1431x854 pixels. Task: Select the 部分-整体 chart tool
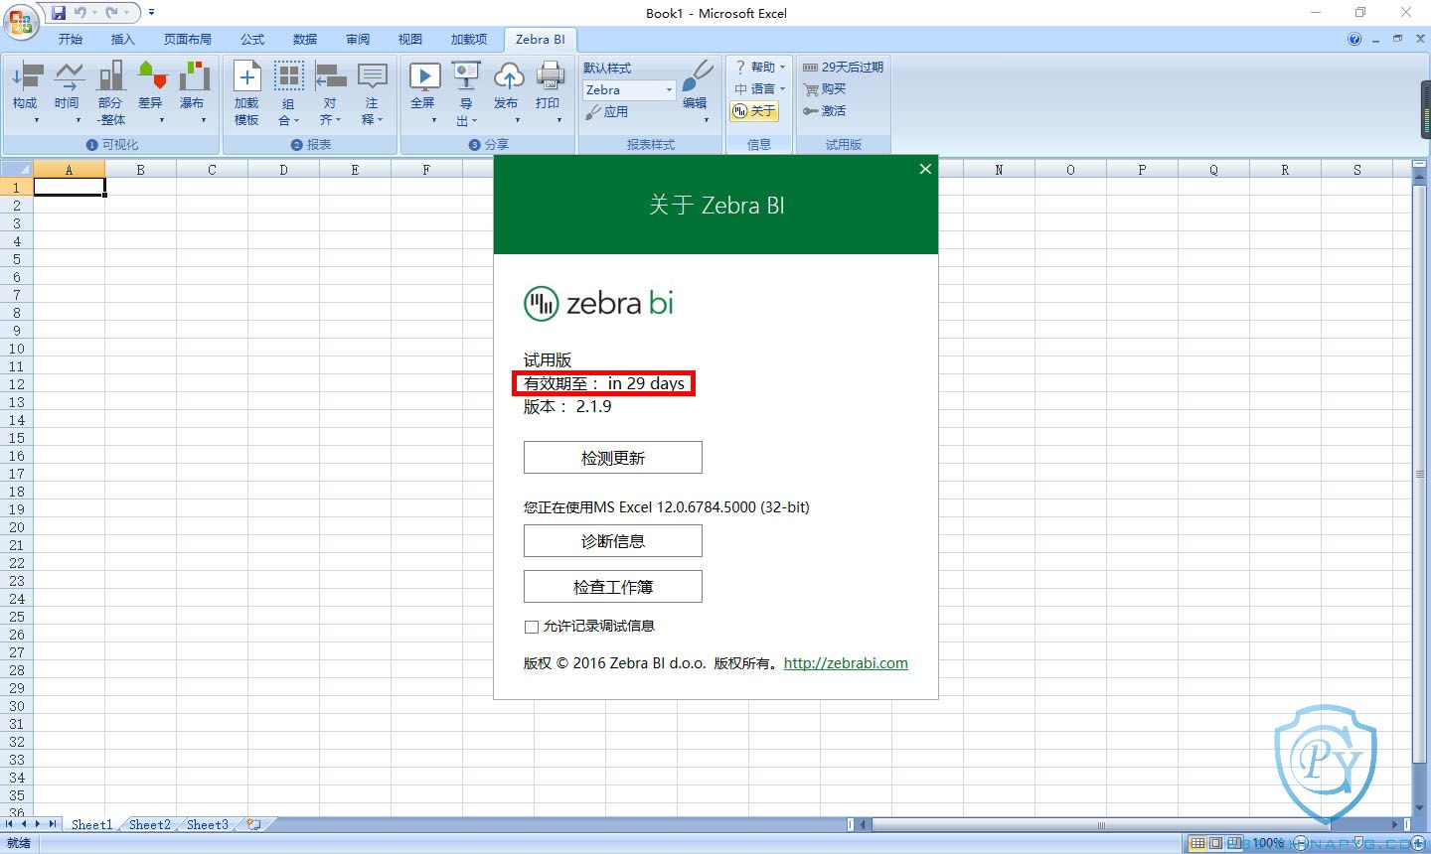click(x=110, y=91)
